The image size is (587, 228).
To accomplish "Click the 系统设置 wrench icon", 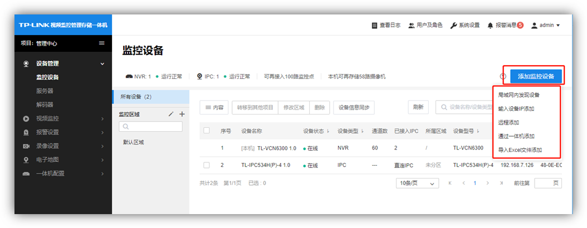I will (453, 26).
